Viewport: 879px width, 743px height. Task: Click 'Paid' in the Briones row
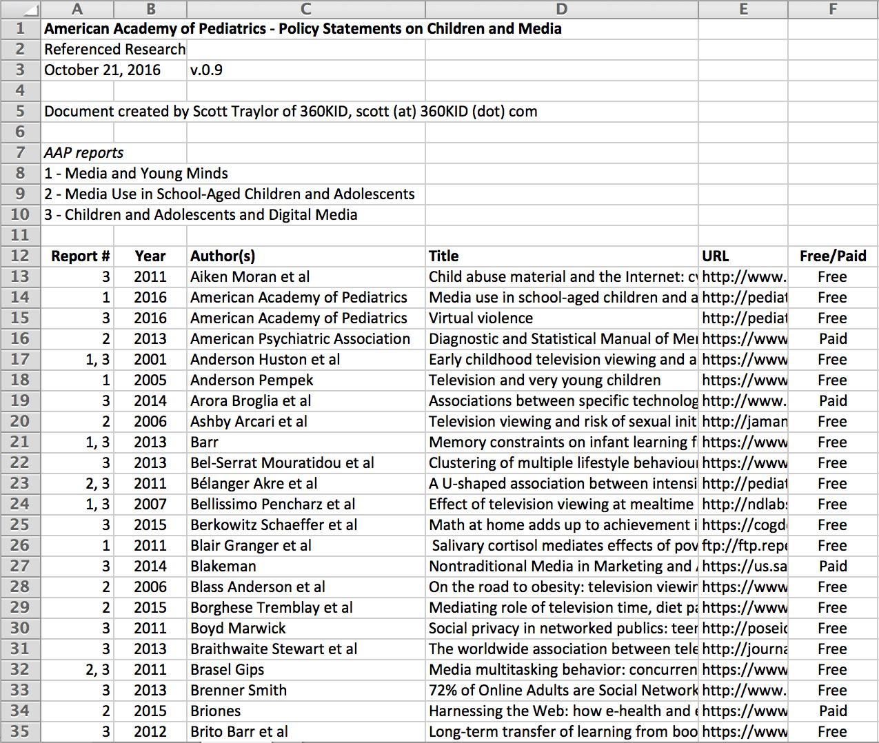click(x=833, y=711)
